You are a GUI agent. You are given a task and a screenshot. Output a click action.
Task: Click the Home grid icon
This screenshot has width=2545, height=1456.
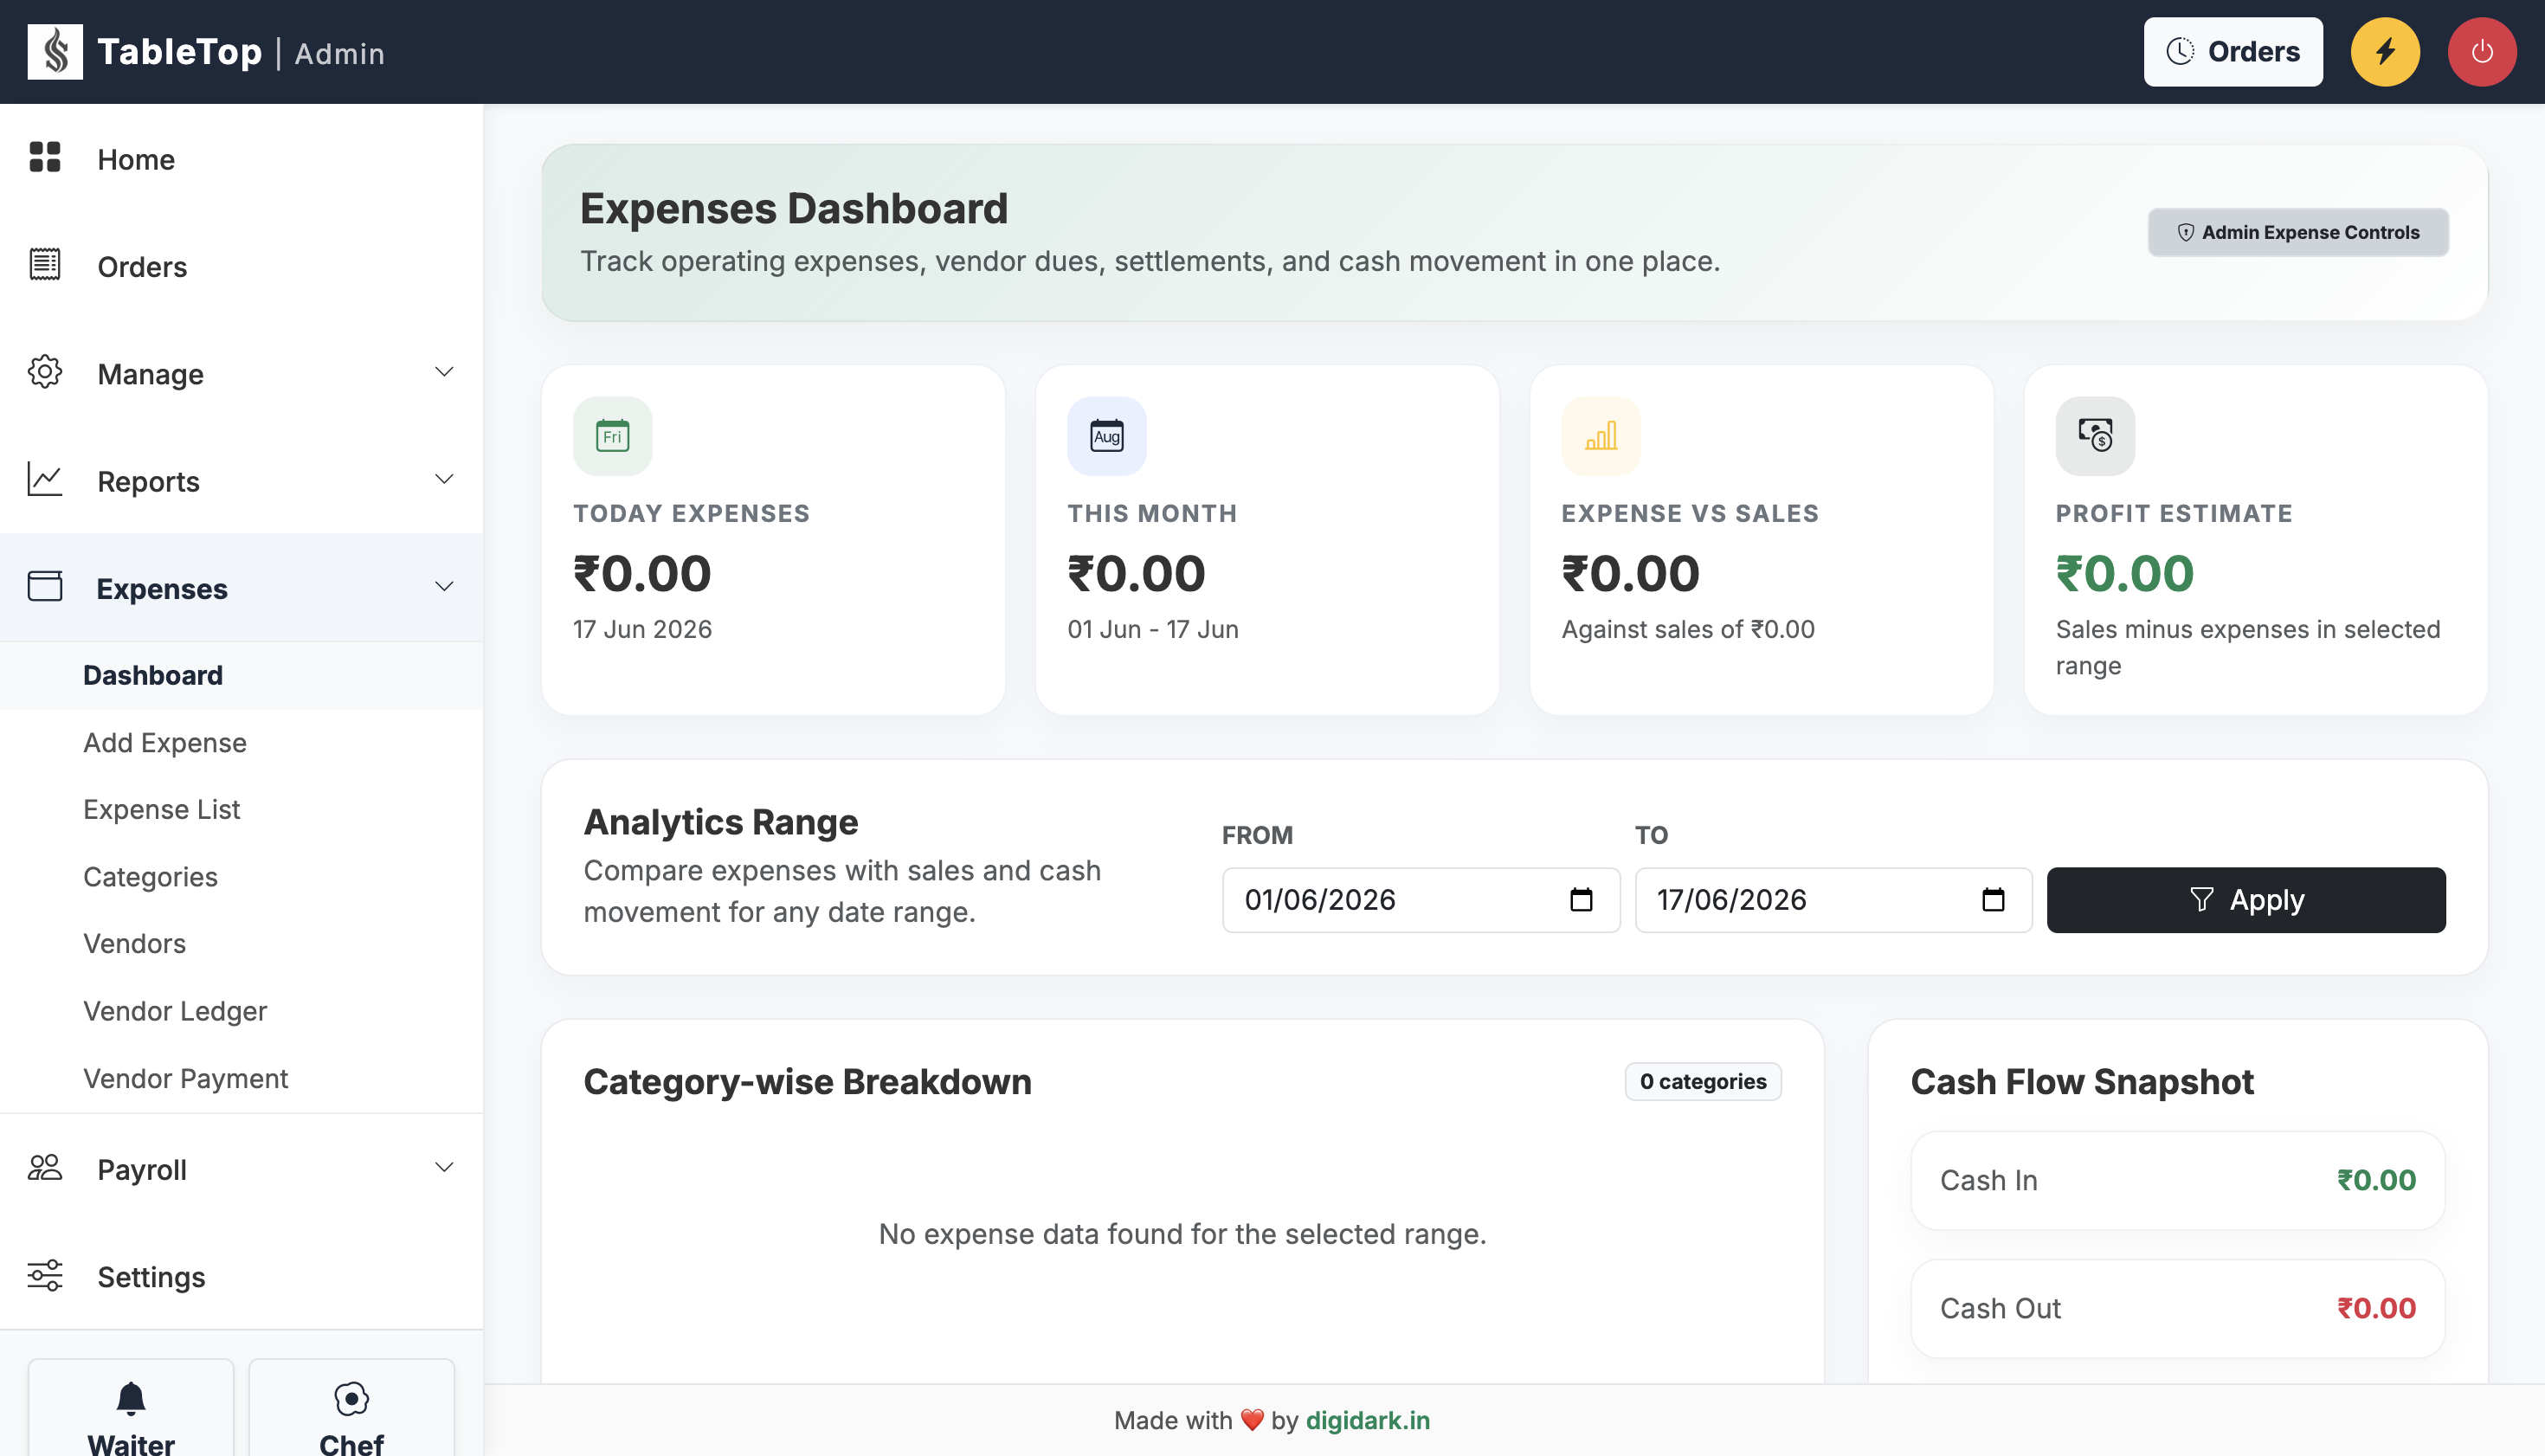tap(45, 157)
